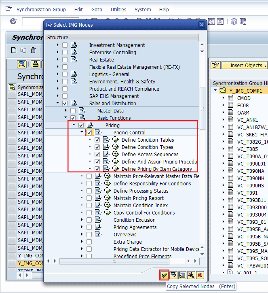The height and width of the screenshot is (293, 268).
Task: Open the Goto menu
Action: (x=97, y=9)
